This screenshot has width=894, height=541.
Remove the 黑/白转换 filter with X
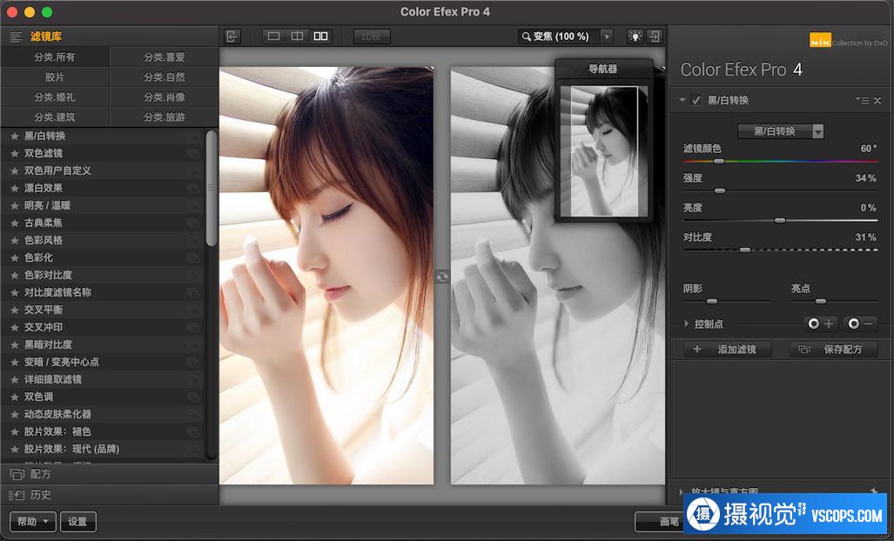(x=877, y=100)
